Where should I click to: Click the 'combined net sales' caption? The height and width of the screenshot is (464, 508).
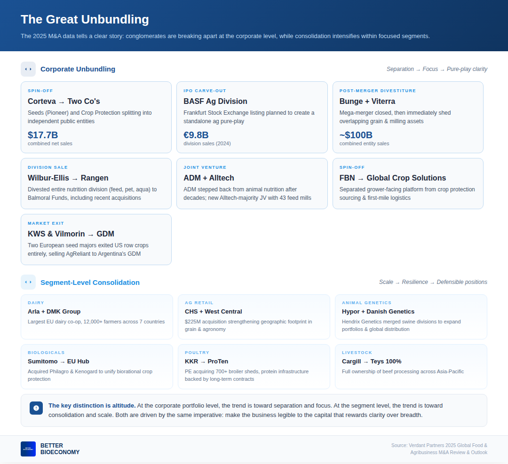[50, 143]
